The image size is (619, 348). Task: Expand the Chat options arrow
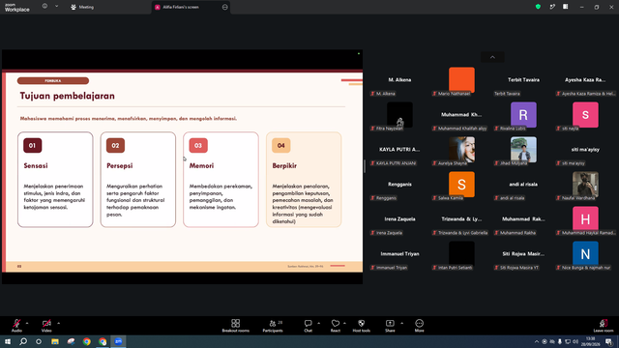pyautogui.click(x=318, y=323)
